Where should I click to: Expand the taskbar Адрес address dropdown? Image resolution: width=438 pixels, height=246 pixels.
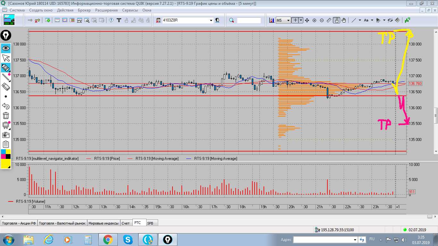click(355, 240)
